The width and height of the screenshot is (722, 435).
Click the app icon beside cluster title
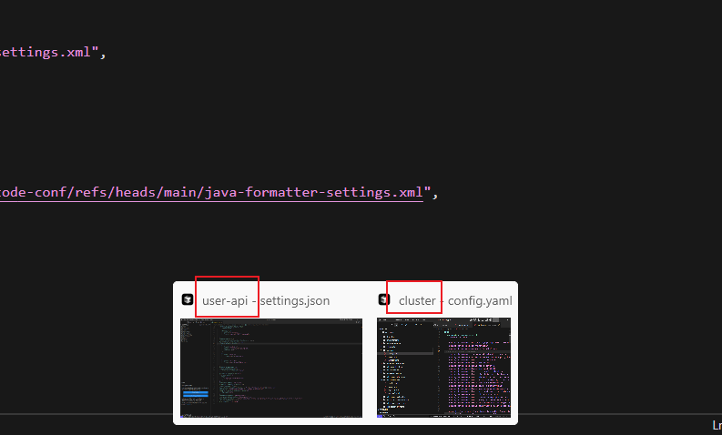tap(384, 299)
